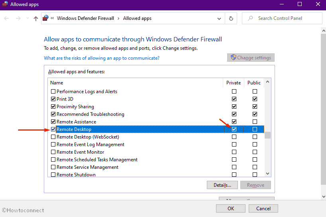
Task: Toggle Public checkbox for Remote Assistance
Action: [x=255, y=122]
